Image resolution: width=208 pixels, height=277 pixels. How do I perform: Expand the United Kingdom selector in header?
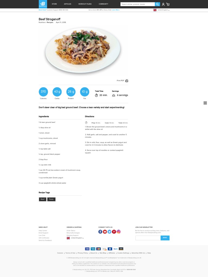(x=161, y=10)
